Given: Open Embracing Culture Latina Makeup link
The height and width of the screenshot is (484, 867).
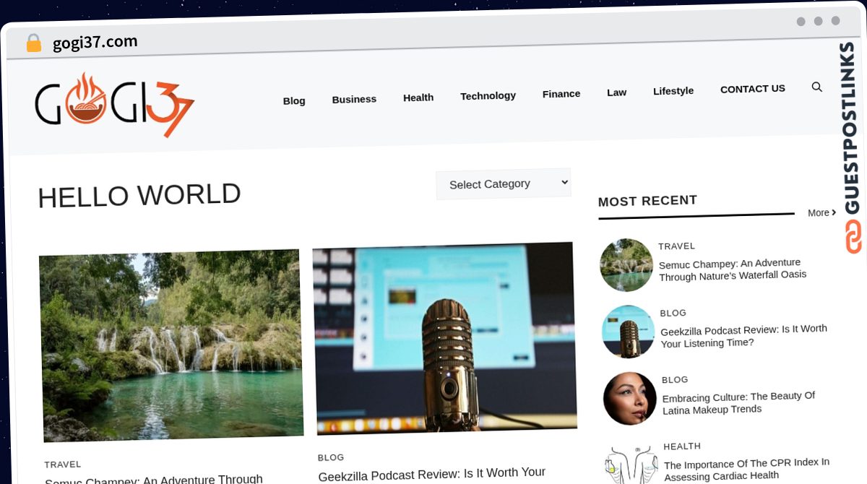Looking at the screenshot, I should [738, 402].
